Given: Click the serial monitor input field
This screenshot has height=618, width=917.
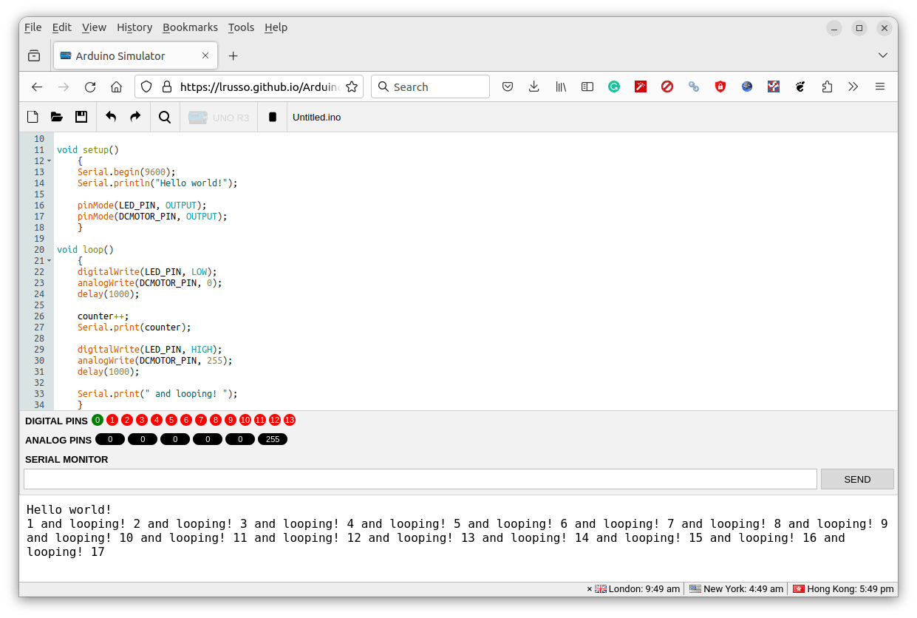Looking at the screenshot, I should (x=420, y=479).
